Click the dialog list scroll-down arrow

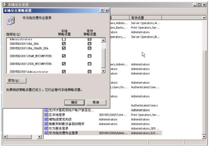coord(103,71)
